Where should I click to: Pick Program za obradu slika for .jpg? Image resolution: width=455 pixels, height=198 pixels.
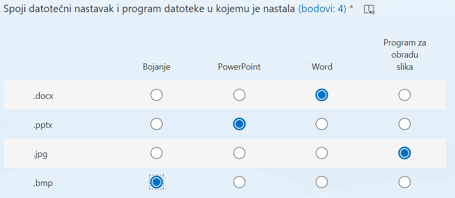(x=405, y=153)
